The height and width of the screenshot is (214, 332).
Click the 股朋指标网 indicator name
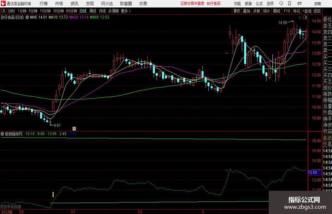click(x=14, y=134)
